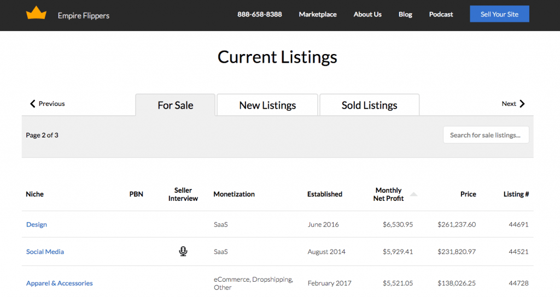Select the June 2016 established date
560x297 pixels.
pyautogui.click(x=323, y=224)
